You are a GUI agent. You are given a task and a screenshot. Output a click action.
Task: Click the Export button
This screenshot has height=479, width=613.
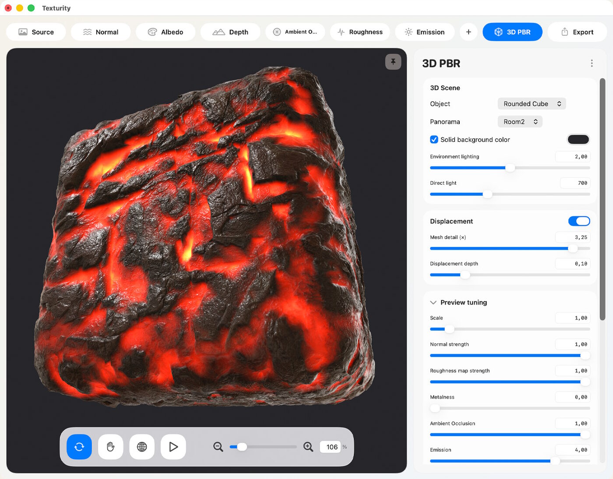coord(577,32)
